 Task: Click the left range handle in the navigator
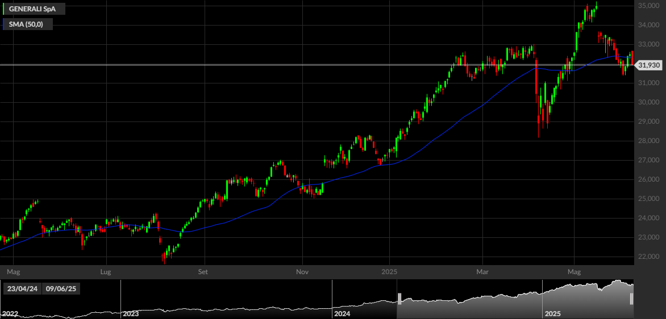point(399,299)
